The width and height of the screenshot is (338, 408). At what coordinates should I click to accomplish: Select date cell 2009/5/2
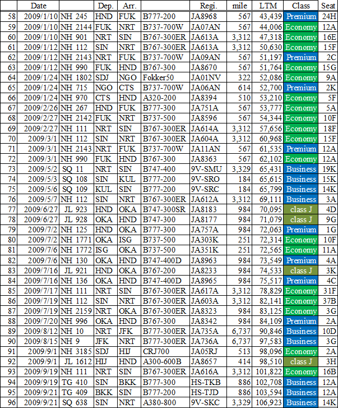tap(38, 169)
